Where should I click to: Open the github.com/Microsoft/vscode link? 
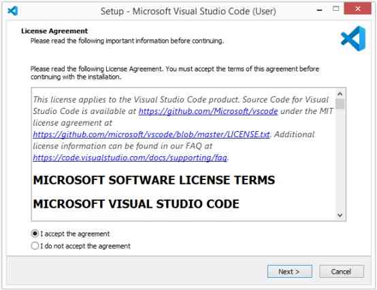point(208,111)
